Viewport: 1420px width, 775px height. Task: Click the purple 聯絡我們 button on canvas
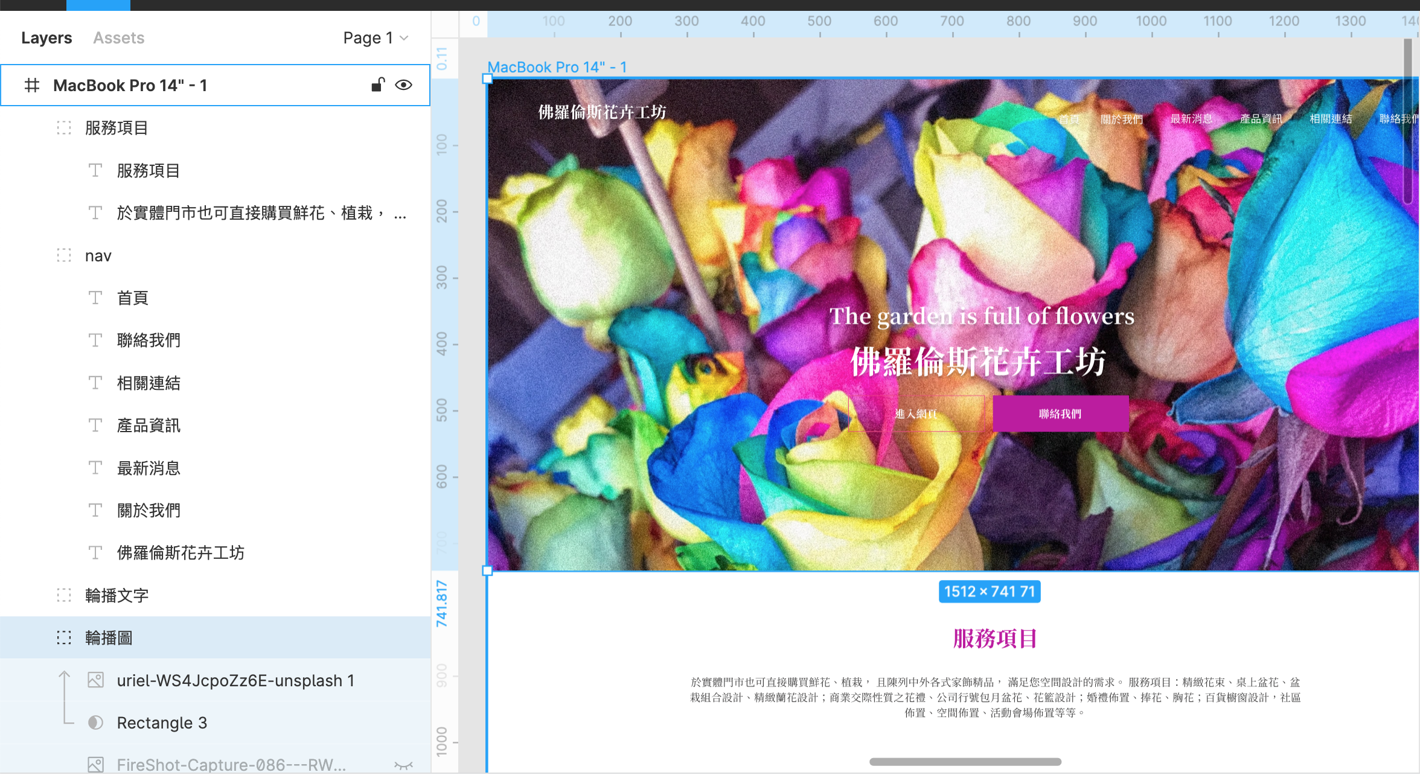tap(1060, 414)
